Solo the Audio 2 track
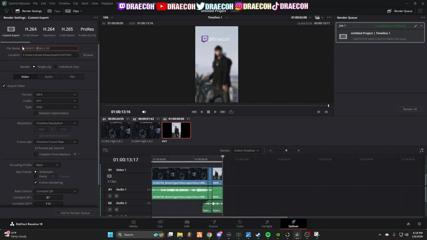 point(110,210)
